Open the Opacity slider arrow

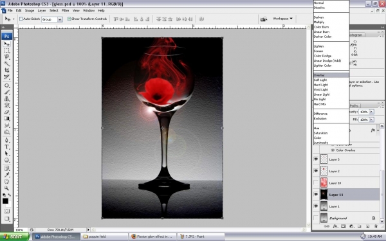(371, 112)
